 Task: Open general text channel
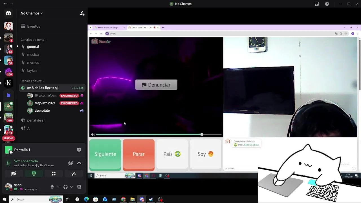[x=52, y=47]
